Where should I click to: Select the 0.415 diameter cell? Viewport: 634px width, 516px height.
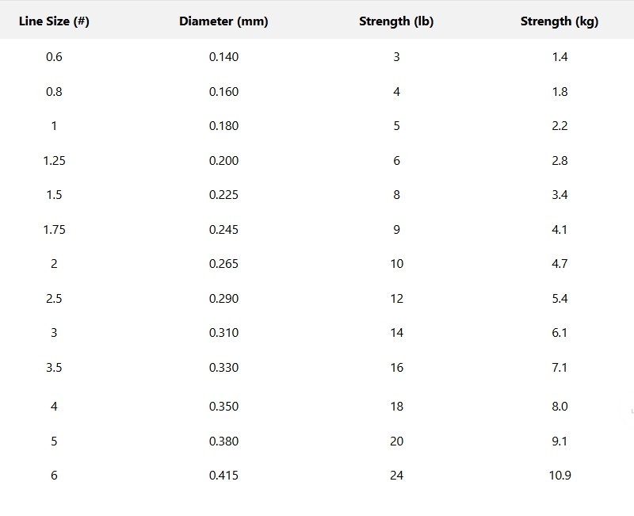223,475
